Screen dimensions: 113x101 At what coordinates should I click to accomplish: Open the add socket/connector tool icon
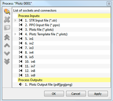pyautogui.click(x=7, y=11)
